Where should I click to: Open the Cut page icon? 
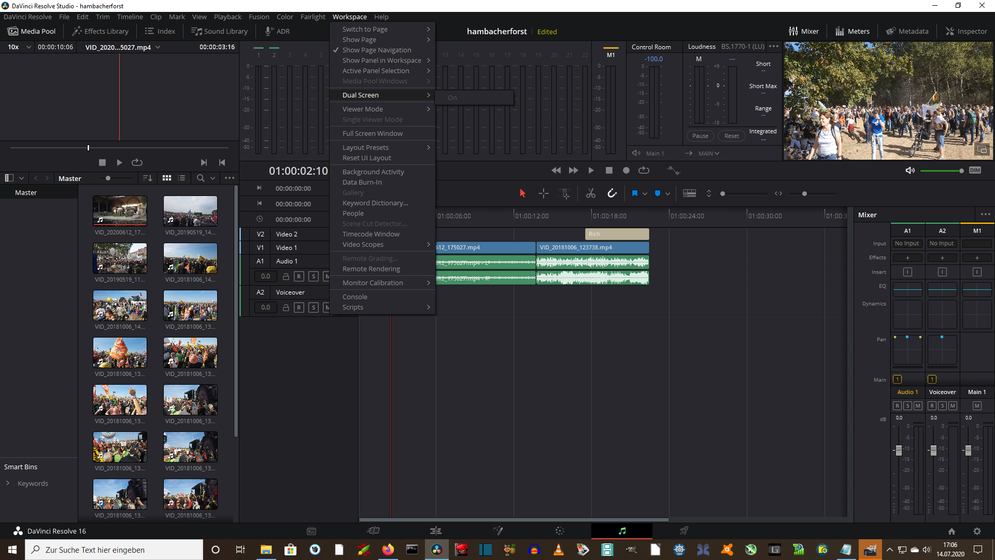coord(373,531)
